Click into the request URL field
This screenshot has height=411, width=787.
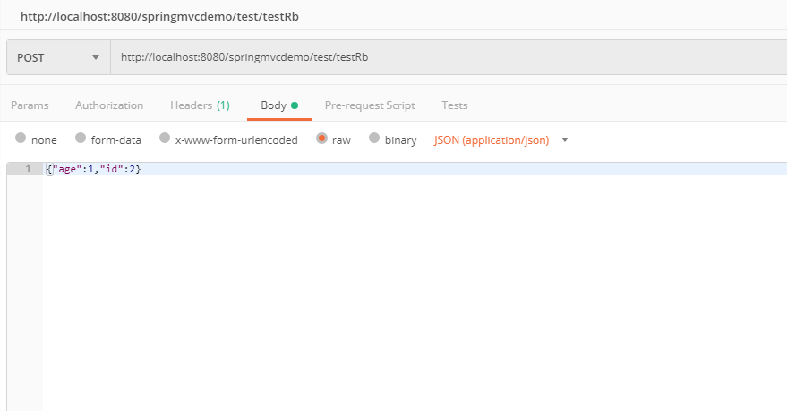tap(448, 58)
